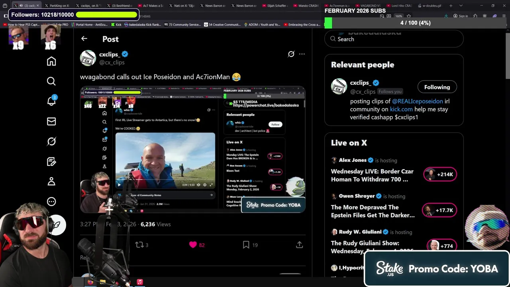510x287 pixels.
Task: Click the downloads arrow in browser toolbar
Action: [x=446, y=16]
